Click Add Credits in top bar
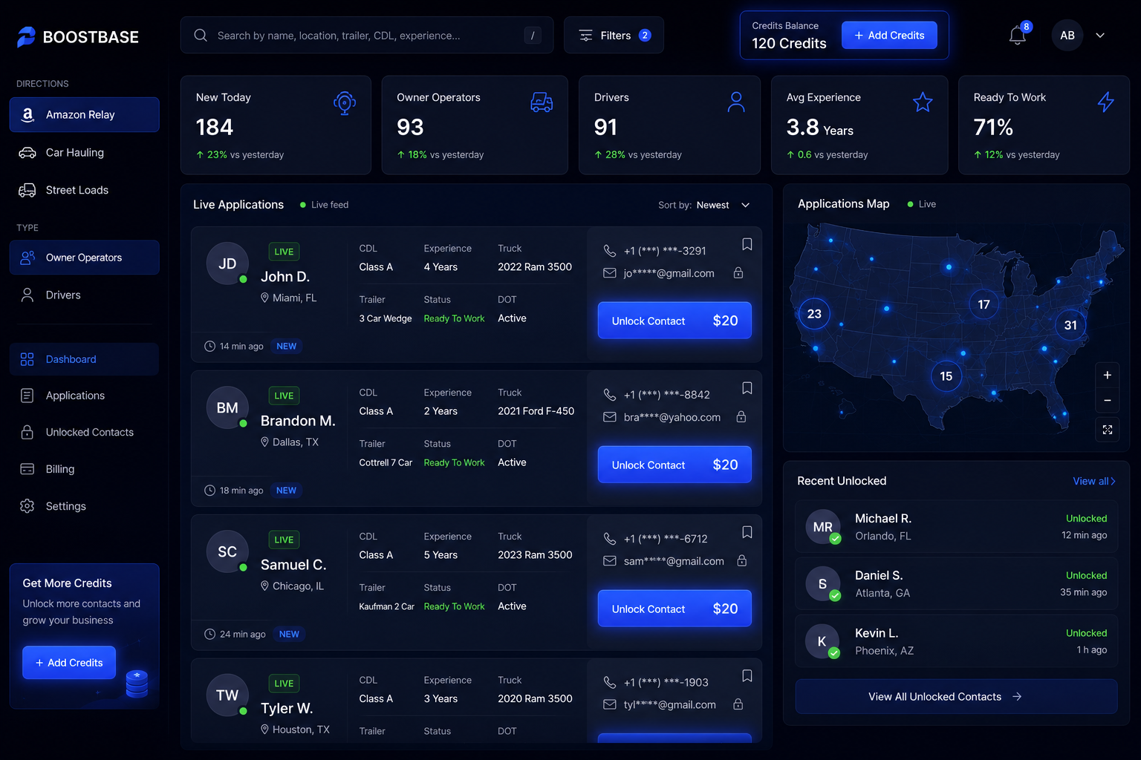This screenshot has width=1141, height=760. coord(889,35)
